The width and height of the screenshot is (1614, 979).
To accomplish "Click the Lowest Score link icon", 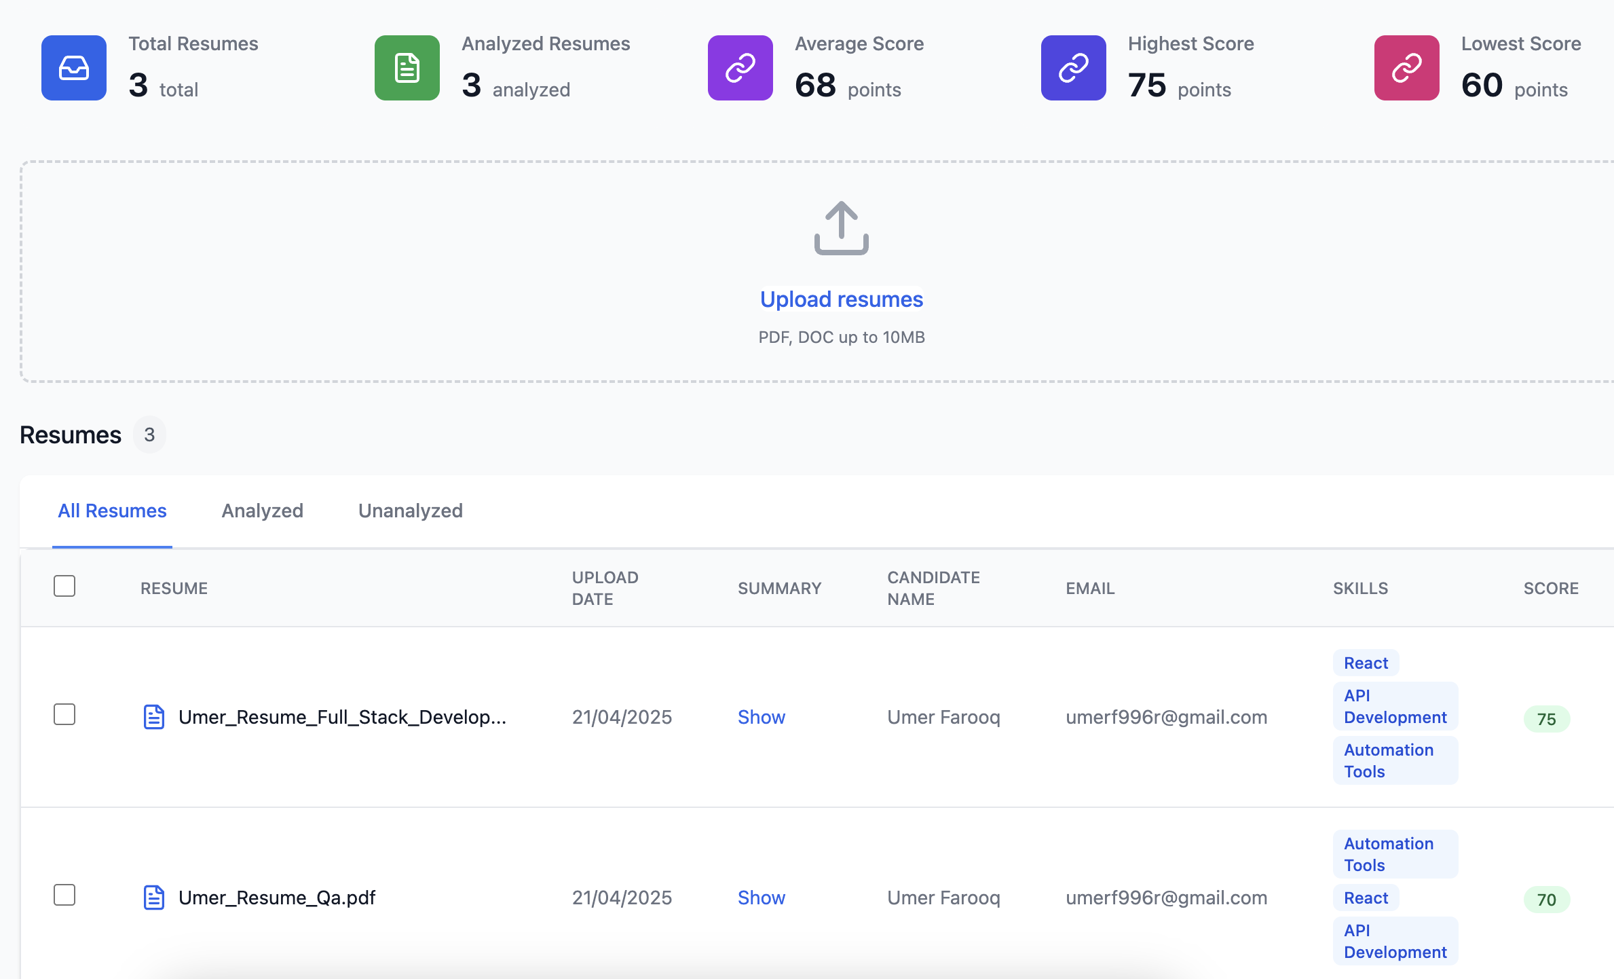I will (1407, 68).
